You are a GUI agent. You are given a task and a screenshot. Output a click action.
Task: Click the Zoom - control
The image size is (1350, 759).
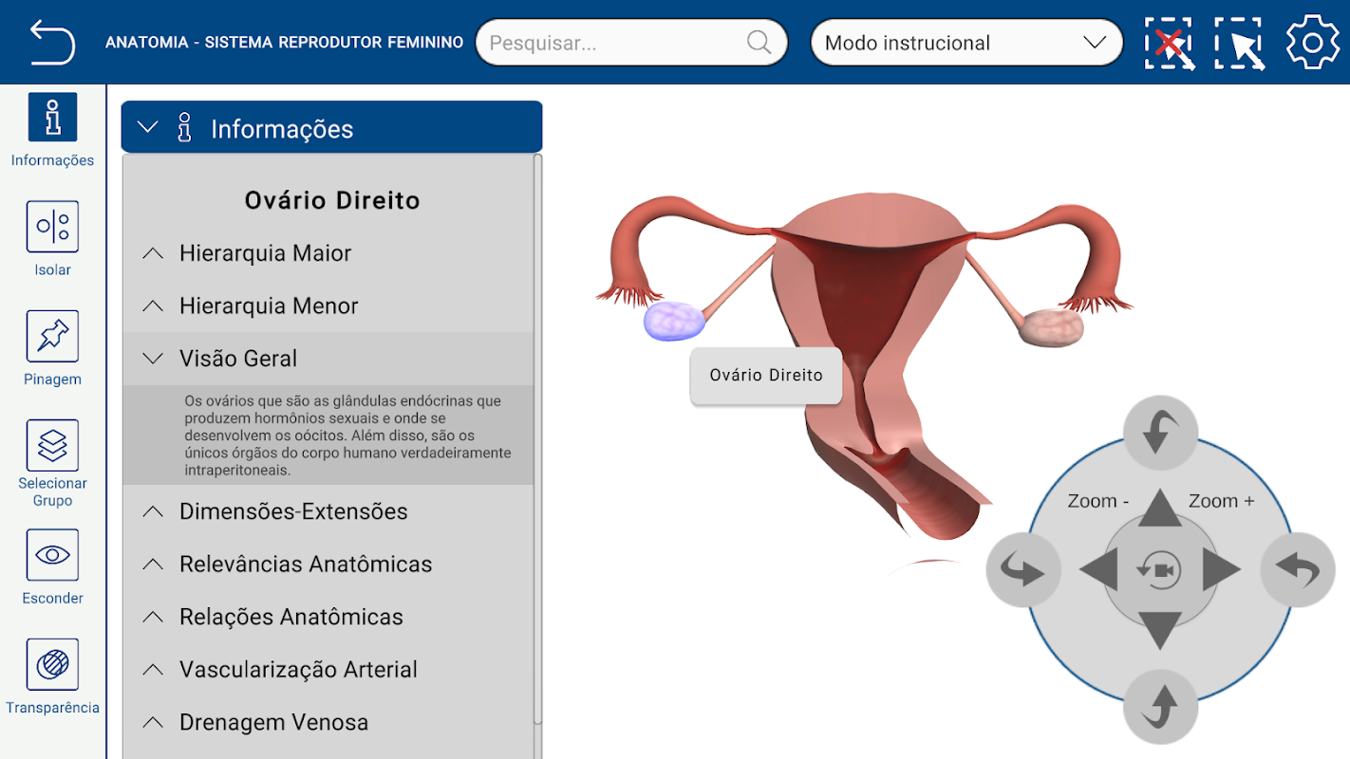1098,501
